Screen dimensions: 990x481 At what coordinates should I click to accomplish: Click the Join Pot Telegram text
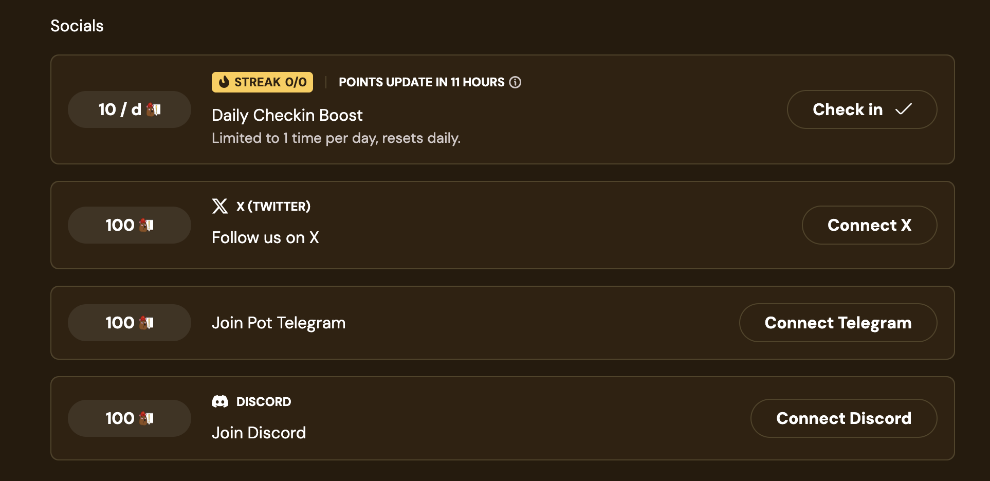coord(279,323)
